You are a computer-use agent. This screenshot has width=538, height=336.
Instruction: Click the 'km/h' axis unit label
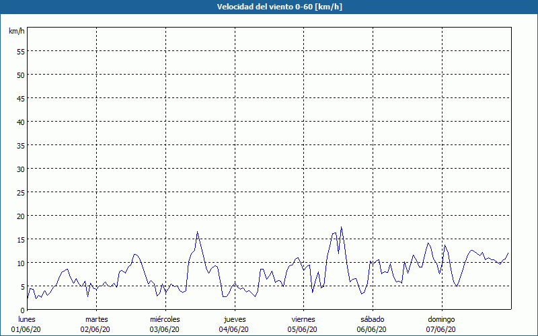point(17,31)
